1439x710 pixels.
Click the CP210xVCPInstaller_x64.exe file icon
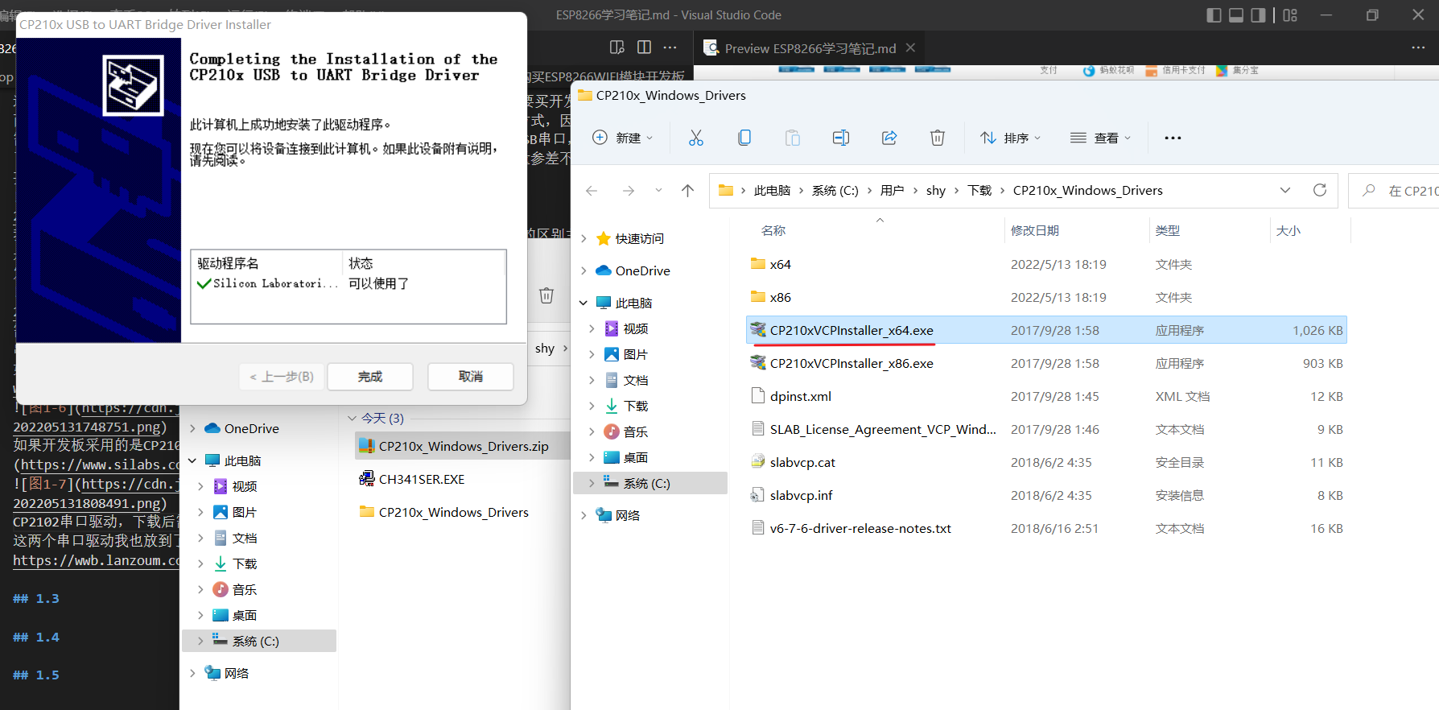point(757,330)
